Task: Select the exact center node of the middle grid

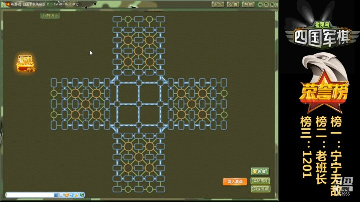Action: click(x=139, y=104)
